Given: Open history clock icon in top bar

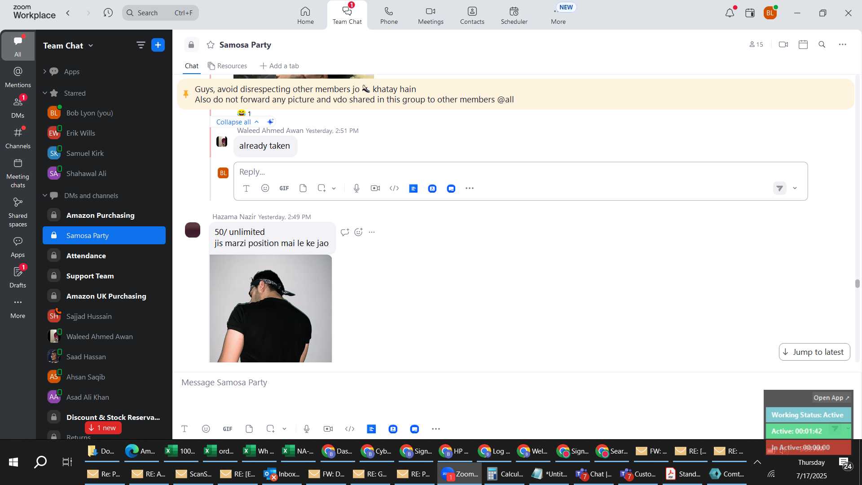Looking at the screenshot, I should (108, 13).
